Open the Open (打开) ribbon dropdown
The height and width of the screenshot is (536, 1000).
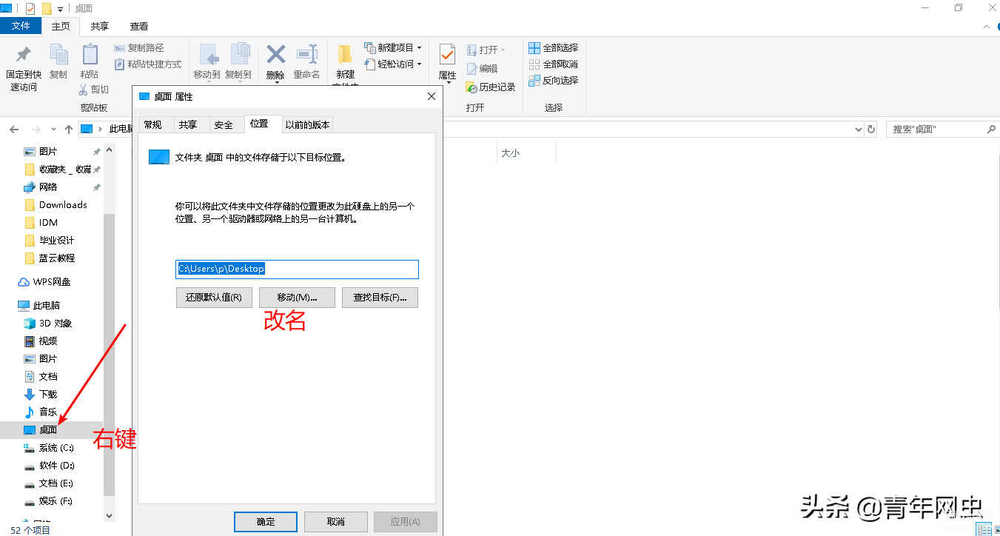[486, 50]
